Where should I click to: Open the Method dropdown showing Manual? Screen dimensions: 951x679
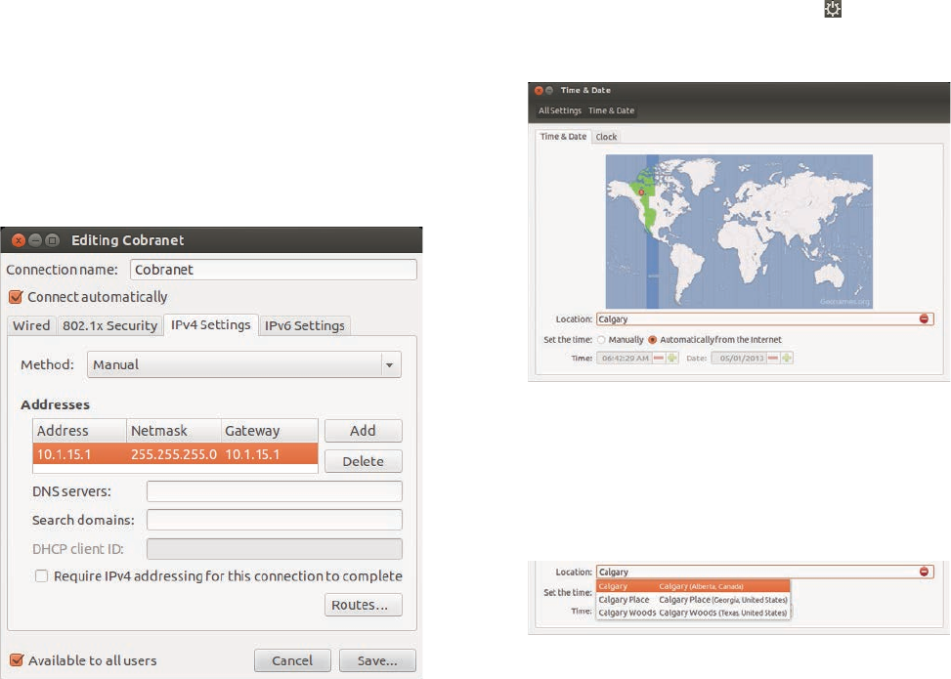[x=244, y=364]
